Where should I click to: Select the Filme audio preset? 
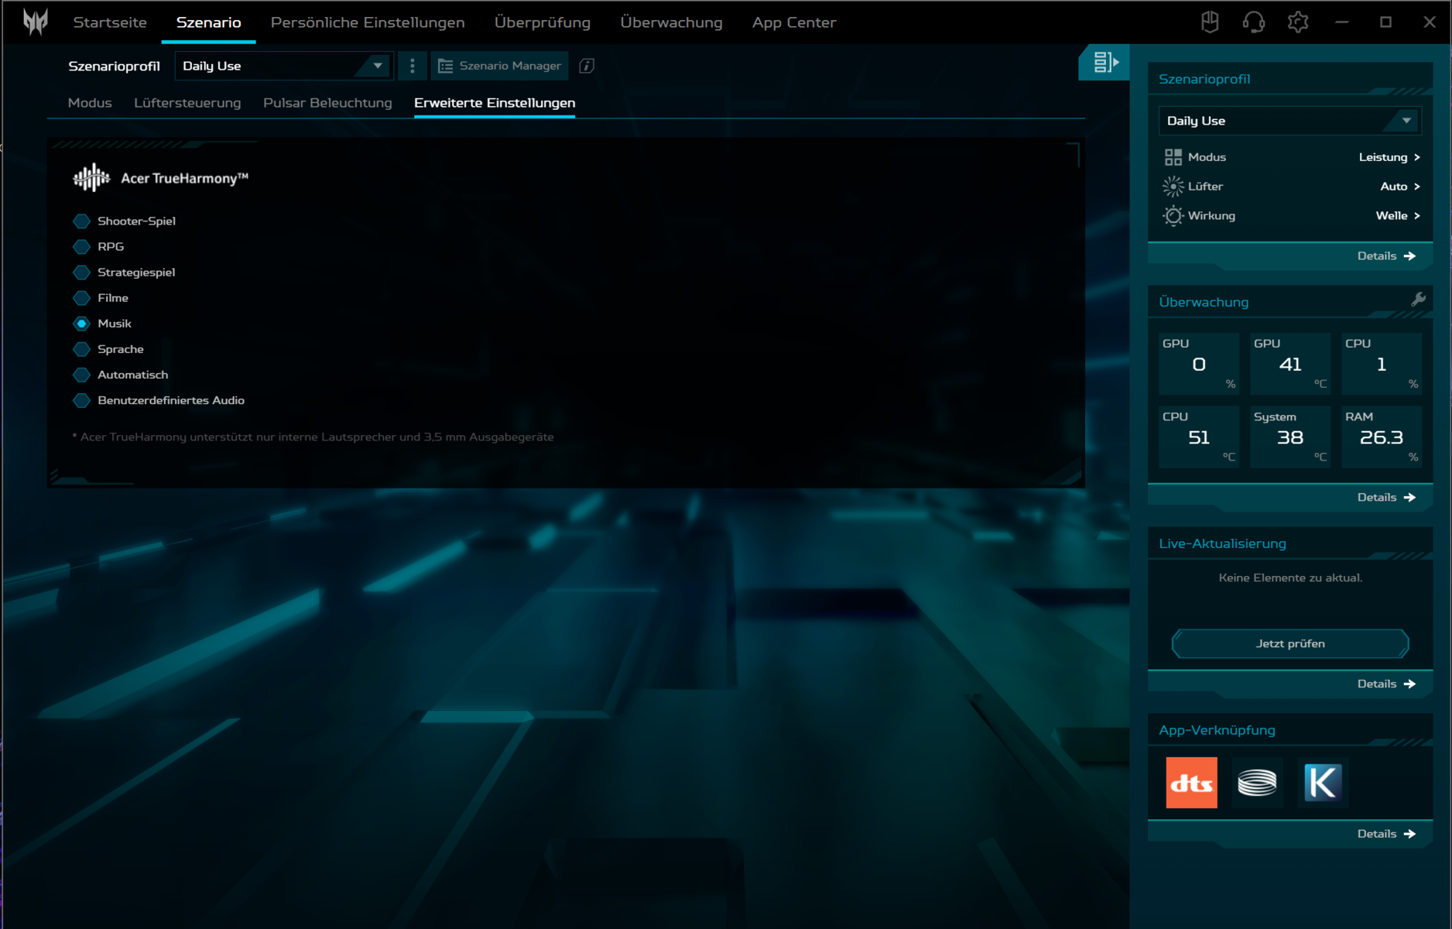[81, 298]
